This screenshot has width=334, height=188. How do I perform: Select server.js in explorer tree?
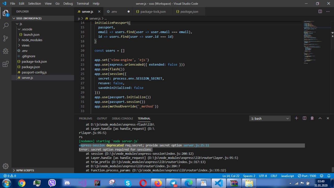[43, 78]
